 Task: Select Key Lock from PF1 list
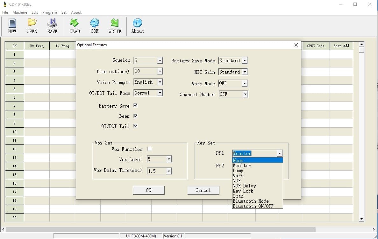pos(243,191)
